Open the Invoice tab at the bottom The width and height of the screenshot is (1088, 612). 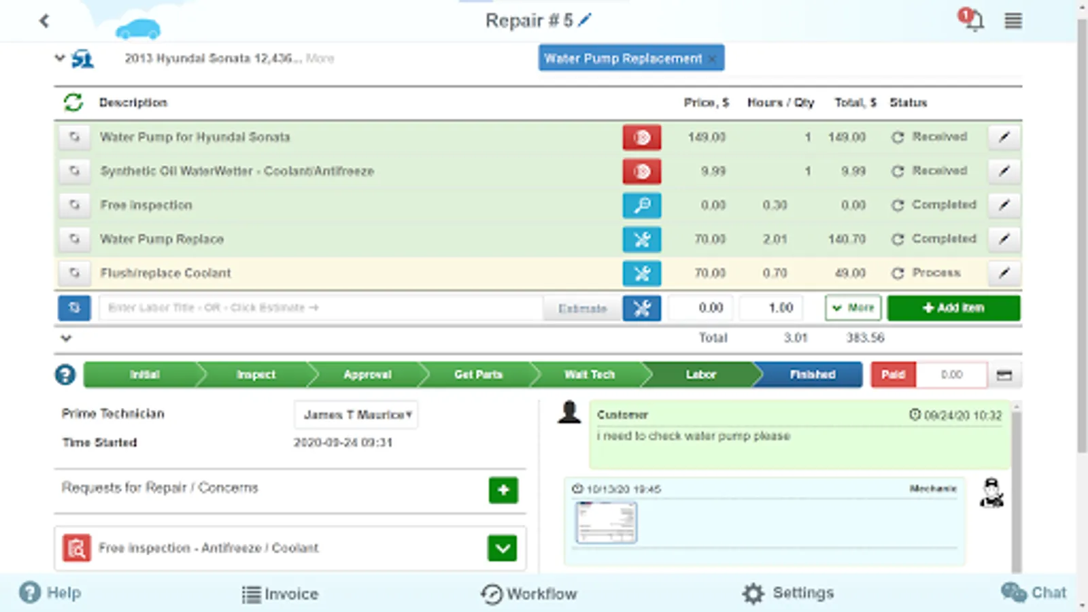[280, 594]
